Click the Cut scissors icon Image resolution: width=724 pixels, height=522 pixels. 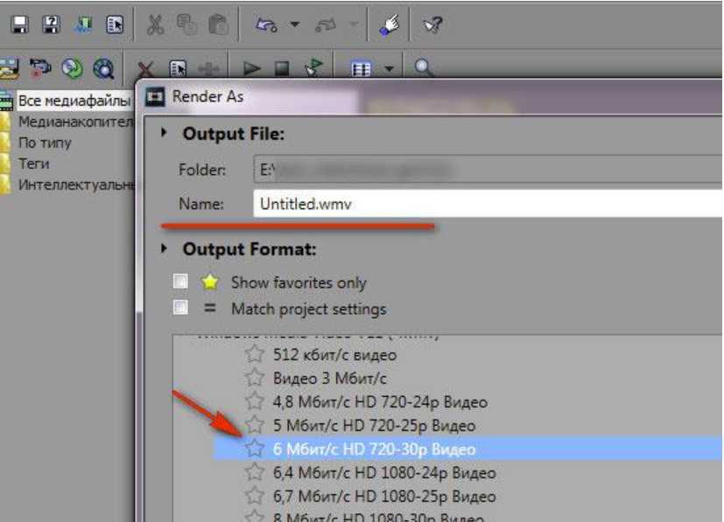156,25
